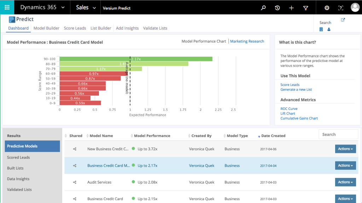Switch to the Model Builder tab
This screenshot has width=362, height=203.
pos(46,28)
